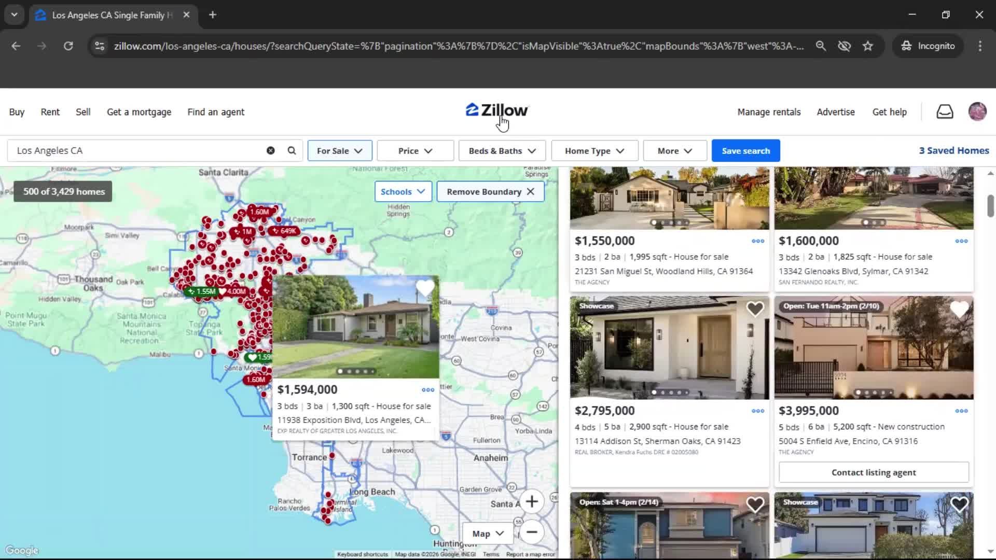Expand the For Sale dropdown

click(340, 151)
